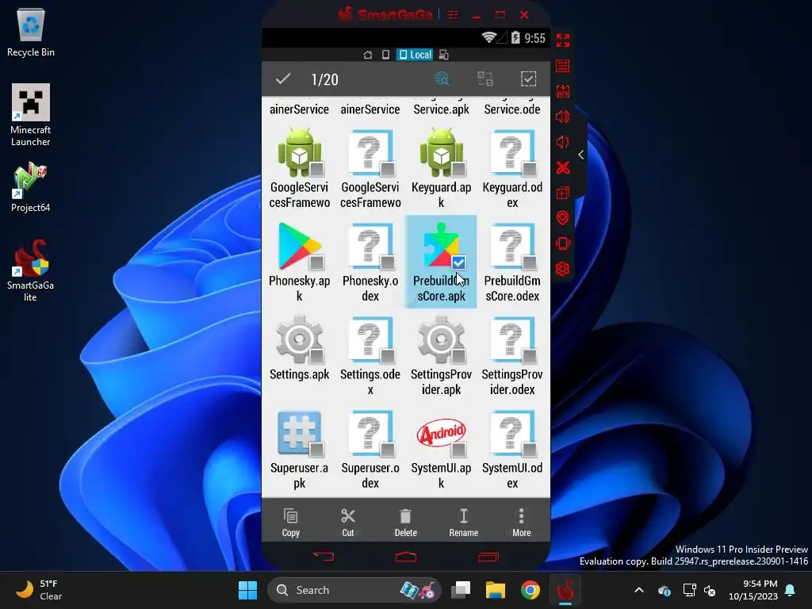The image size is (812, 609).
Task: Rename the selected file
Action: coord(463,522)
